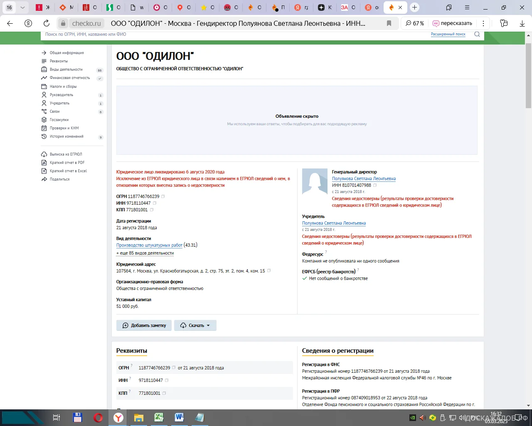Copy the ОГРН 1187746766239 using copy icon
The height and width of the screenshot is (426, 532).
(163, 196)
